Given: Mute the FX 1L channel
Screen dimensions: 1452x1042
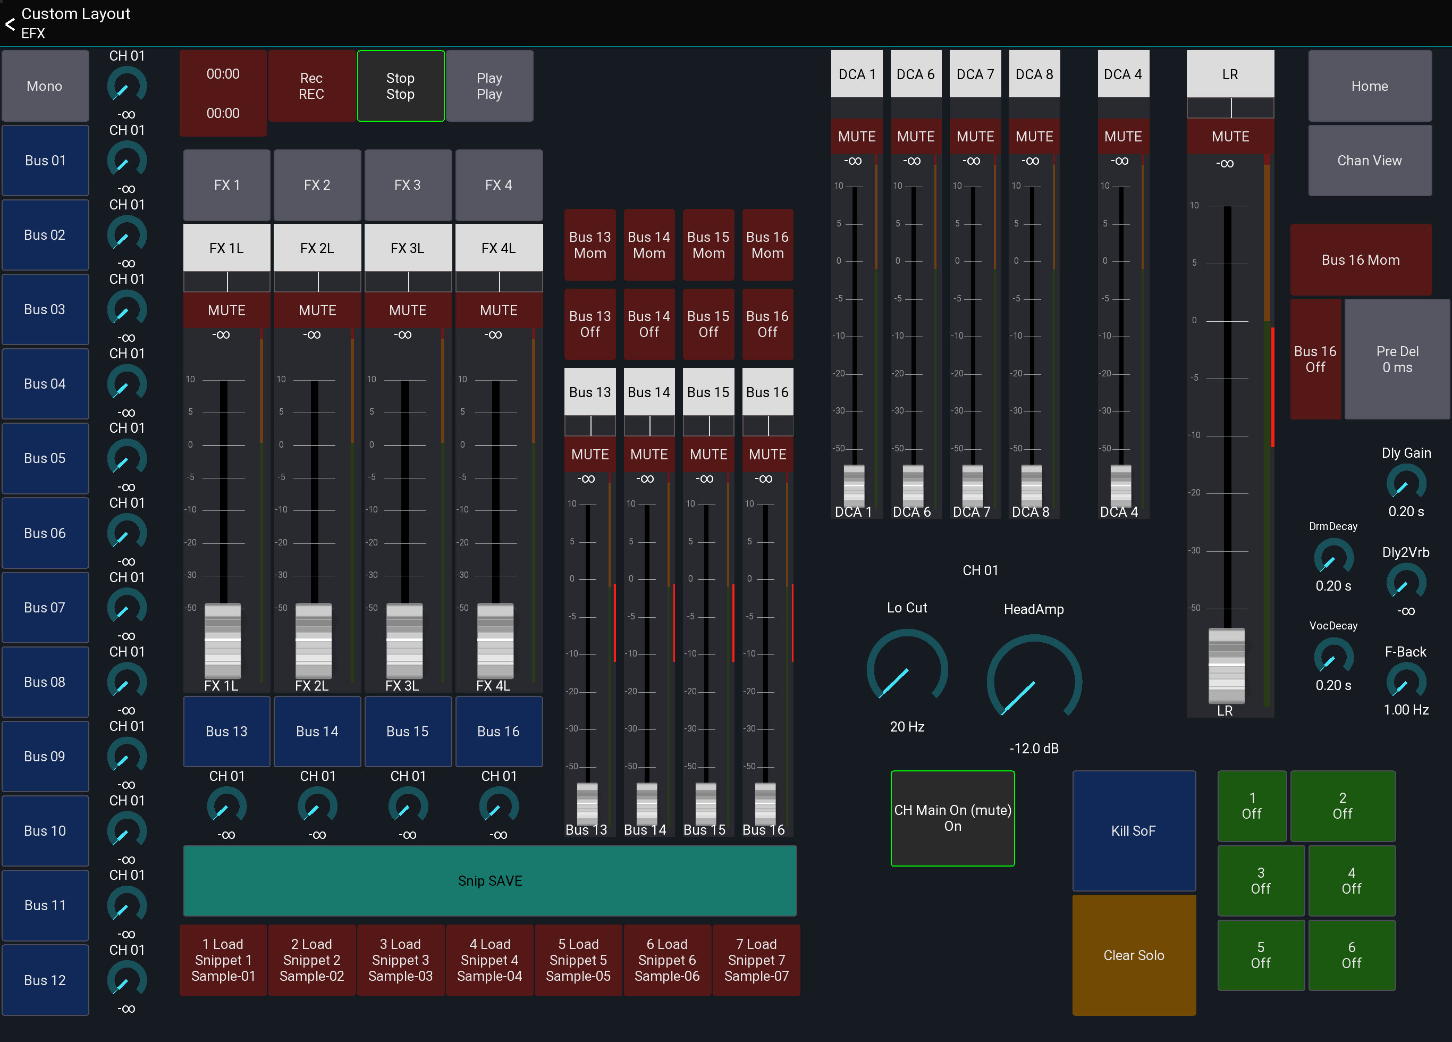Looking at the screenshot, I should [x=226, y=310].
